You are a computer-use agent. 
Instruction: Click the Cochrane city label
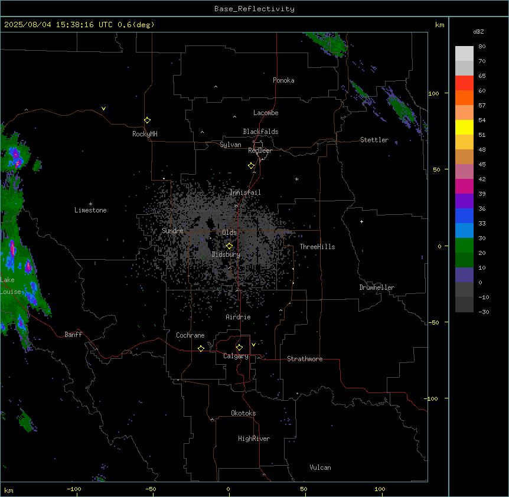(x=190, y=335)
